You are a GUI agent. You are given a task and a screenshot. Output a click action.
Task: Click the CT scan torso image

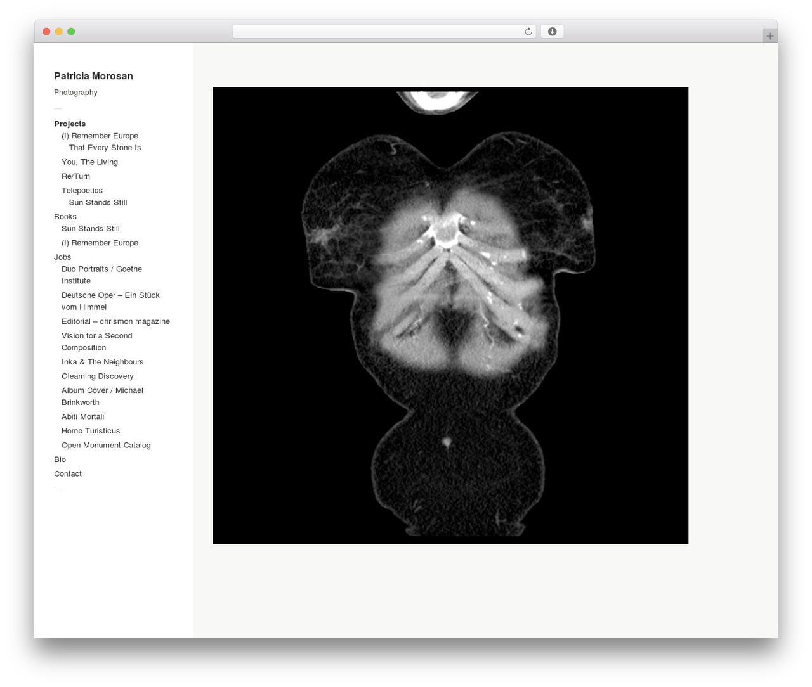(450, 316)
